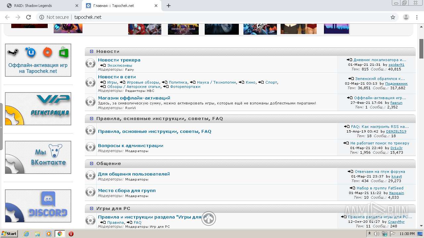The image size is (424, 238).
Task: Open the Для общения пользователей forum
Action: pyautogui.click(x=134, y=174)
